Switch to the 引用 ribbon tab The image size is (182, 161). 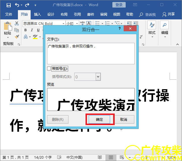click(x=77, y=14)
